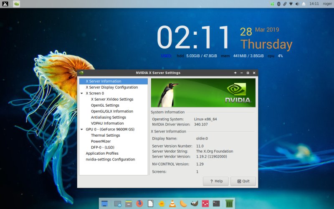Launch the terminal from the dock
This screenshot has height=209, width=334.
(x=216, y=204)
